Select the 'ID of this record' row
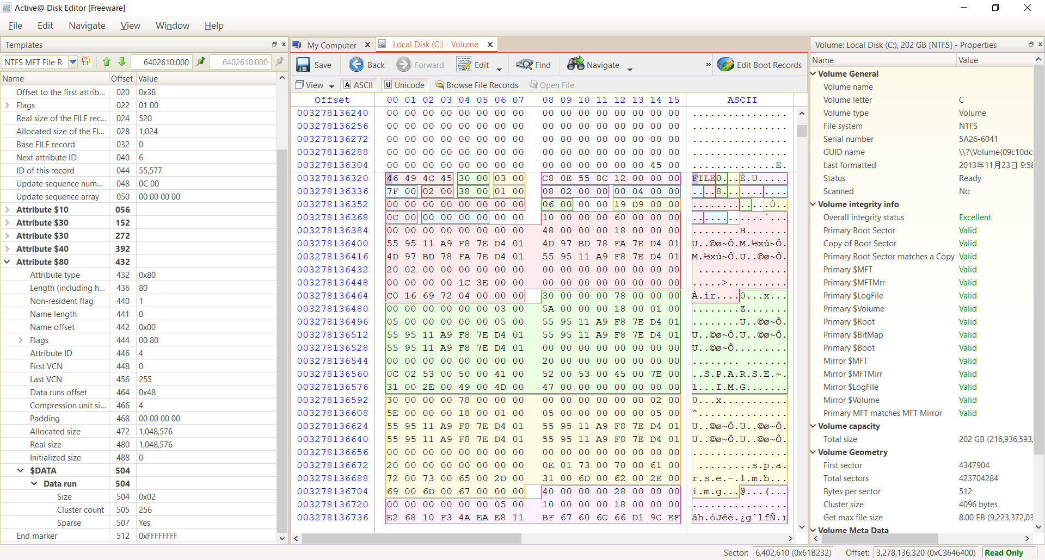1045x560 pixels. click(138, 171)
